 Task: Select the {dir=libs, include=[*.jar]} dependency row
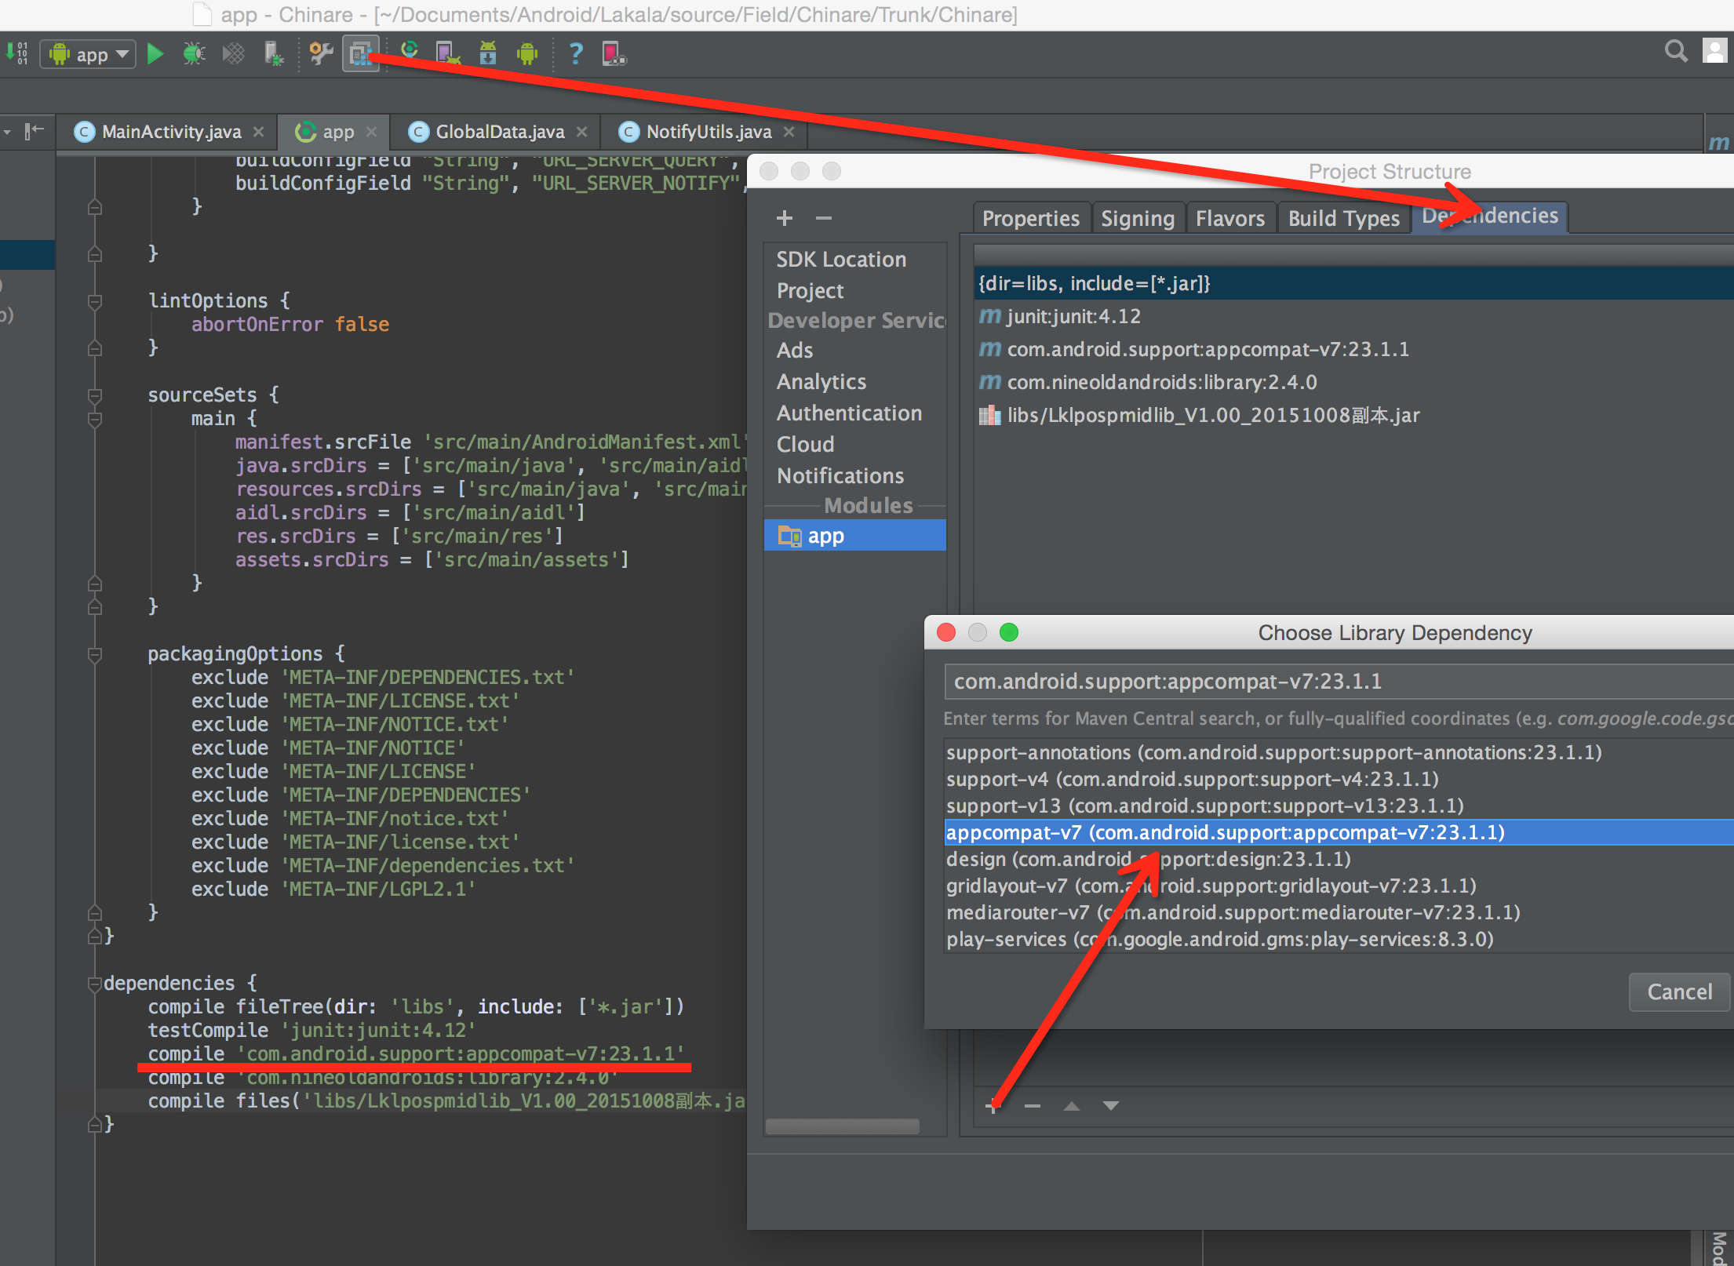click(1353, 283)
